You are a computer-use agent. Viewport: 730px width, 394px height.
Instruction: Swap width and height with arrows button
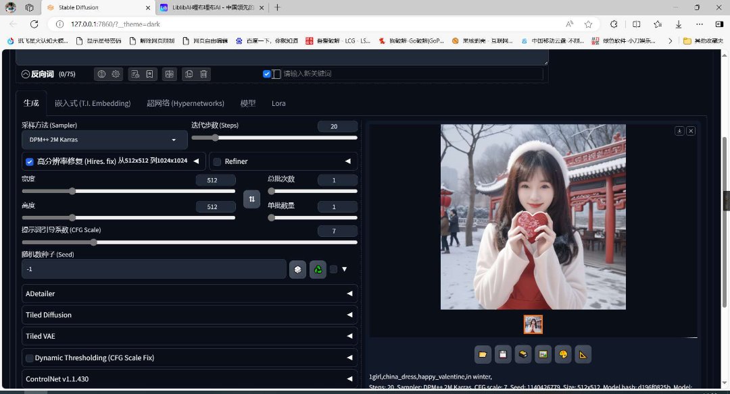tap(251, 199)
